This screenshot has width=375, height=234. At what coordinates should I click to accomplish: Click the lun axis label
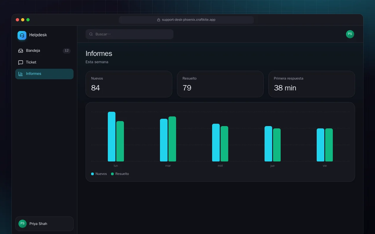[x=116, y=166]
